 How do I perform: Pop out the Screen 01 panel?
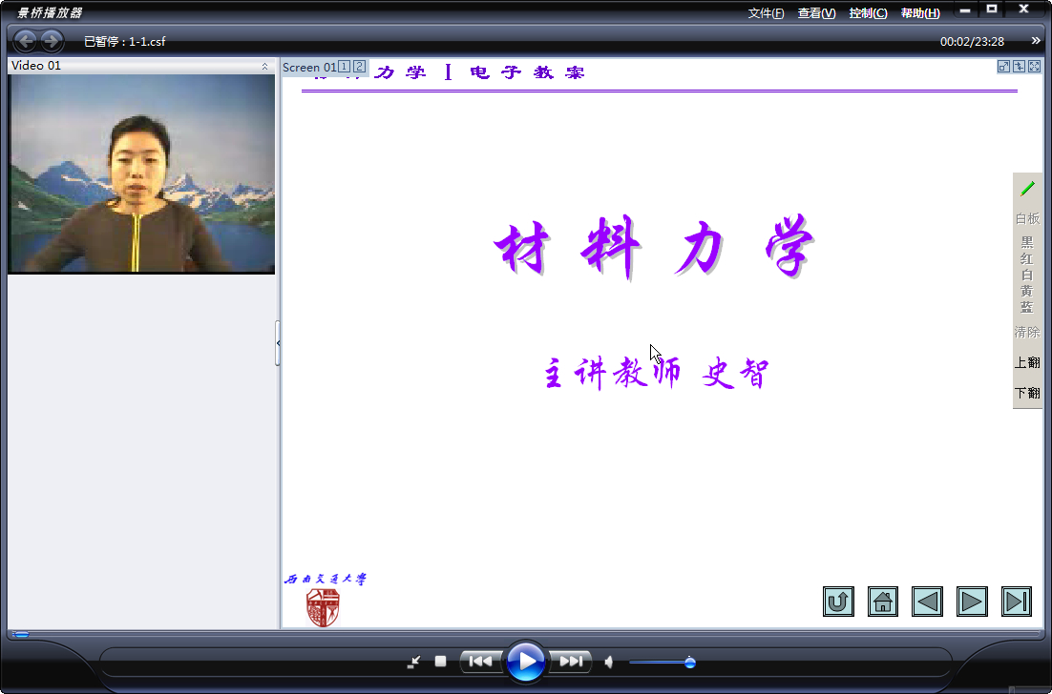click(x=1003, y=66)
